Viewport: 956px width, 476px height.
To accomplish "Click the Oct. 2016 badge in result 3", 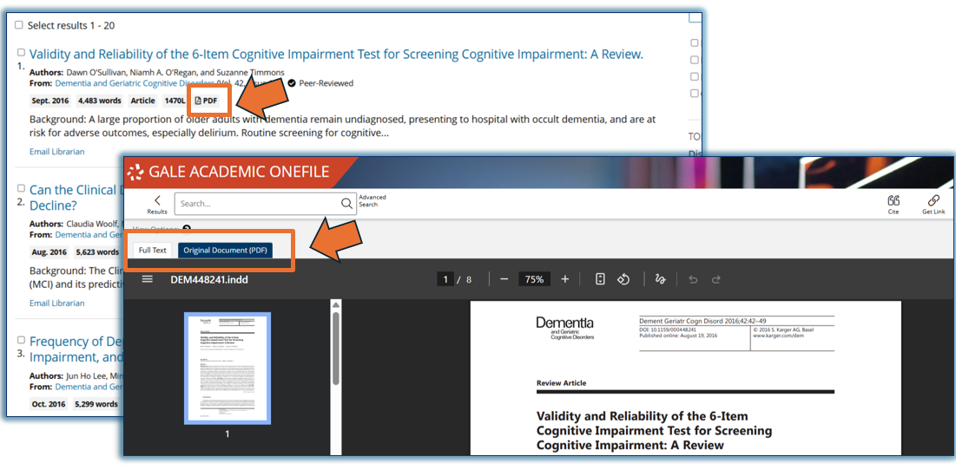I will [49, 403].
